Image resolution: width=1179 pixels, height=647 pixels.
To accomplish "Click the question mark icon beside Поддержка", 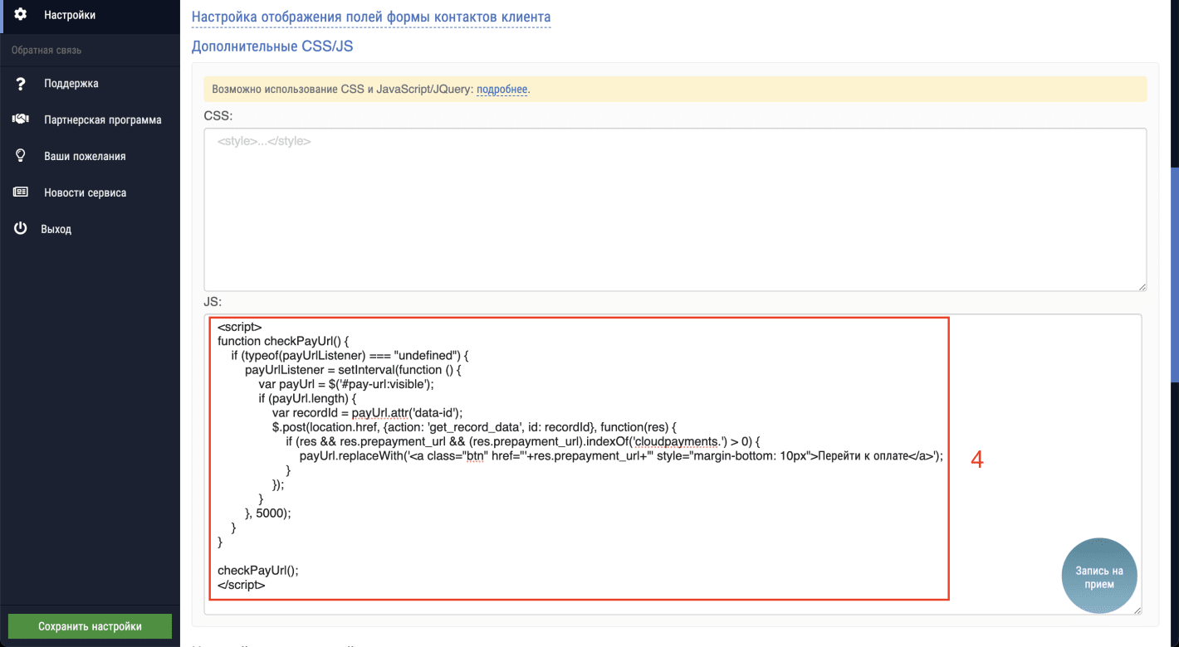I will coord(20,83).
